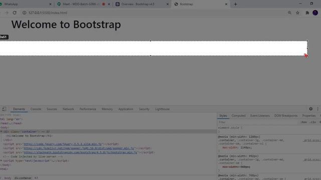Viewport: 321px width, 180px height.
Task: Close the Bootstrap tab
Action: (226, 4)
